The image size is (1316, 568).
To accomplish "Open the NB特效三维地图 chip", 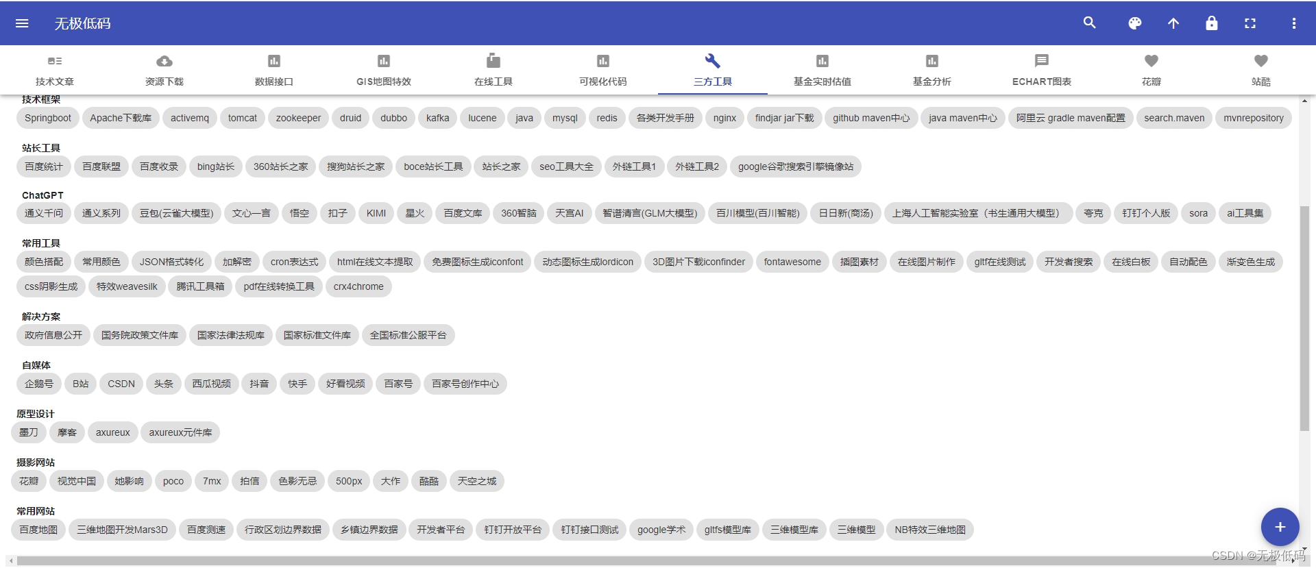I will click(930, 530).
